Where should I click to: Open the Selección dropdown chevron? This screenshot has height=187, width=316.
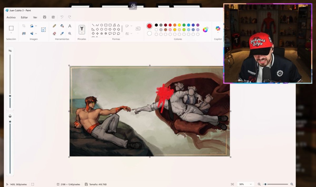(x=11, y=33)
